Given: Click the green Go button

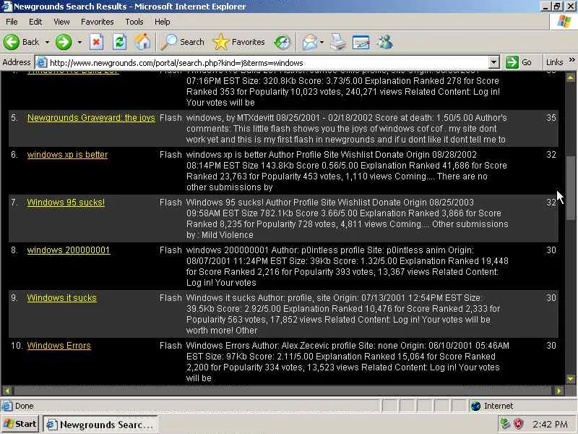Looking at the screenshot, I should point(519,62).
